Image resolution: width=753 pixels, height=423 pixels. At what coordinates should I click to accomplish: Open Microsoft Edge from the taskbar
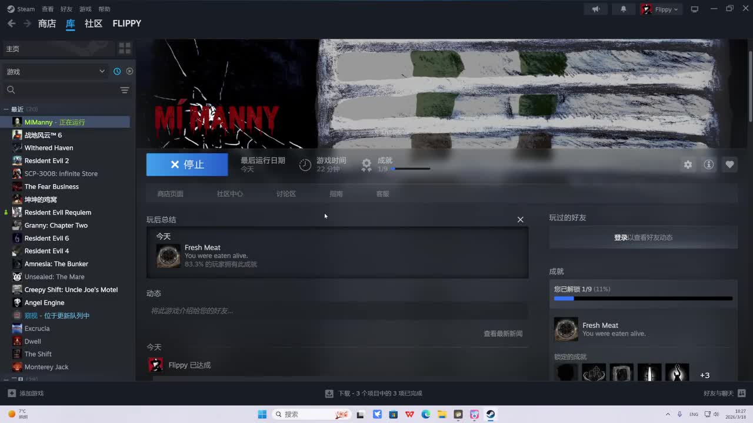[x=426, y=414]
